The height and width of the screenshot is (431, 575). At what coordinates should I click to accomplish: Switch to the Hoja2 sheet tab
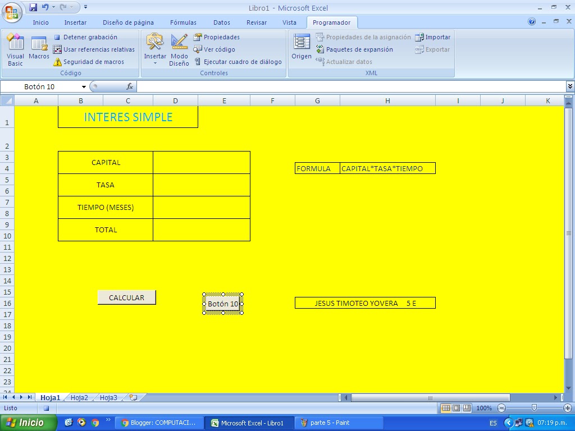[79, 397]
